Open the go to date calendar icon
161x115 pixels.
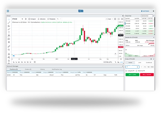[35, 62]
